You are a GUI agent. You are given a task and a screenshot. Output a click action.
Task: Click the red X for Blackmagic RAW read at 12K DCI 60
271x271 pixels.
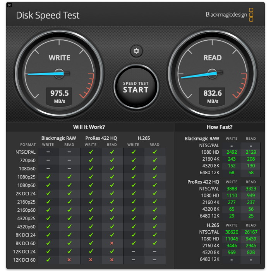pos(69,260)
